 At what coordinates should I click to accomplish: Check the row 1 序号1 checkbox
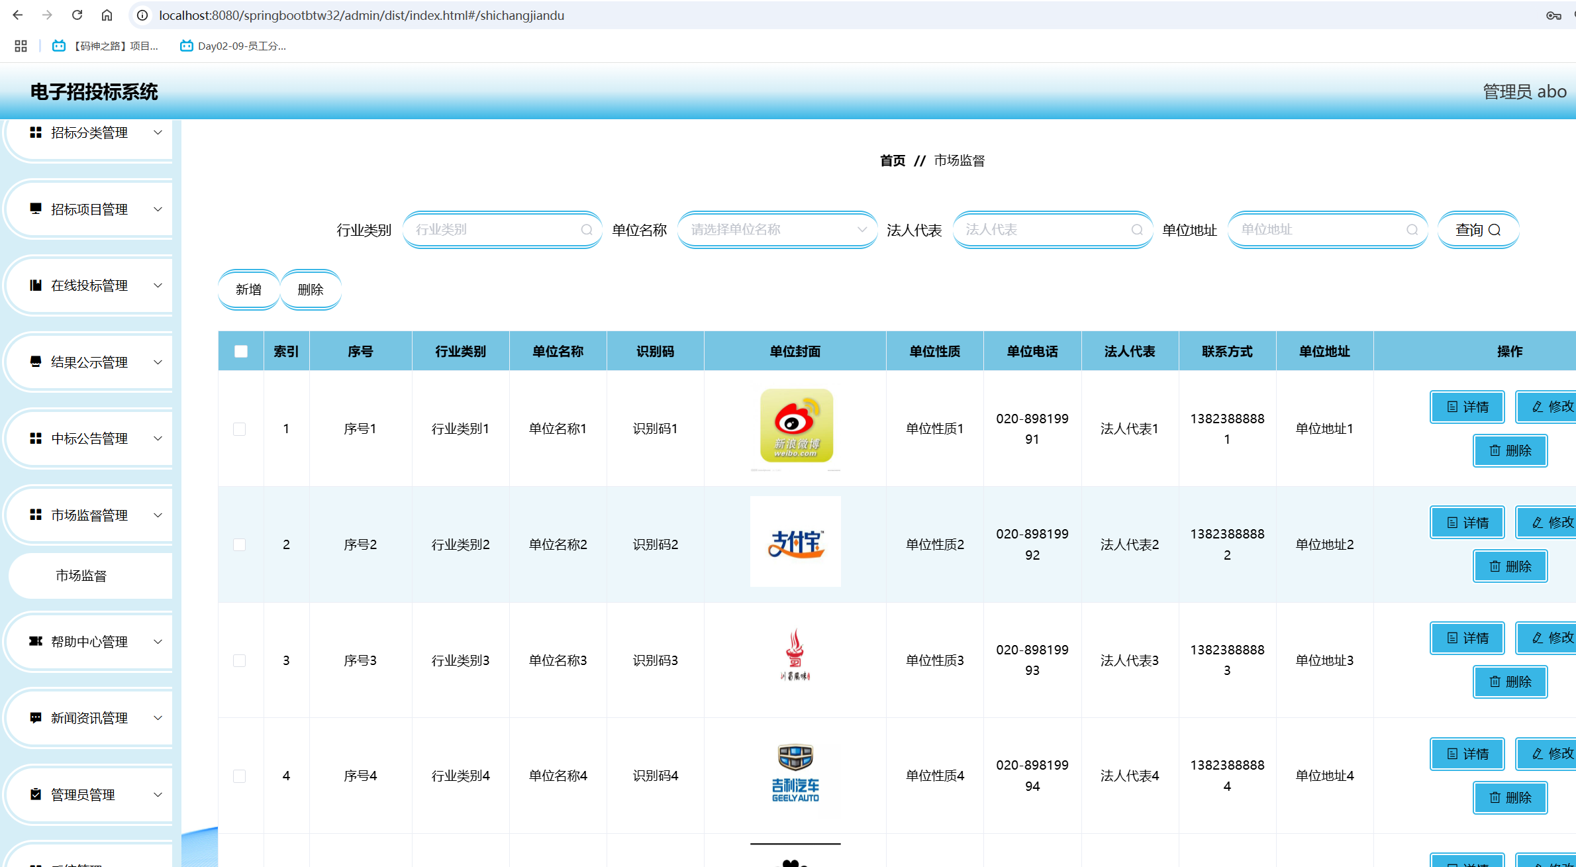point(240,429)
